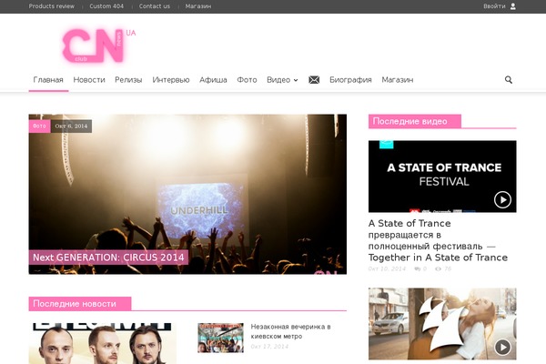546x364 pixels.
Task: Open the Релизы menu item
Action: pos(128,80)
